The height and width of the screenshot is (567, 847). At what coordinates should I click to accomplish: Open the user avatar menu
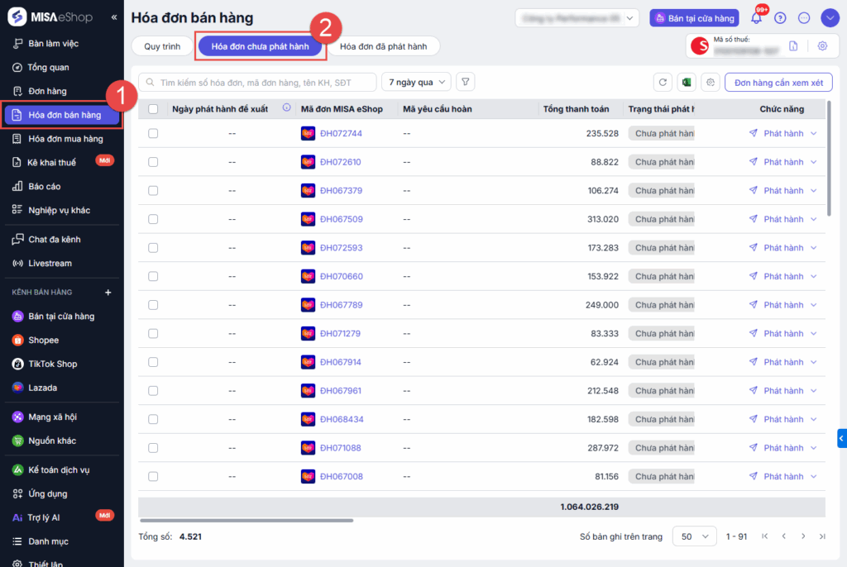pos(830,18)
